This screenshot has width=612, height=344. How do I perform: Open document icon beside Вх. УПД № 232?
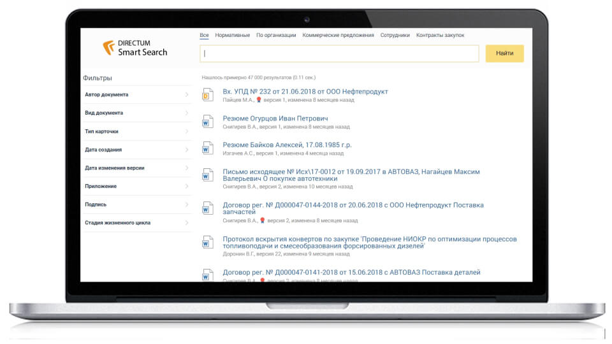pos(207,95)
